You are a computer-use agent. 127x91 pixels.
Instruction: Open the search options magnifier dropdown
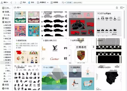(64, 3)
